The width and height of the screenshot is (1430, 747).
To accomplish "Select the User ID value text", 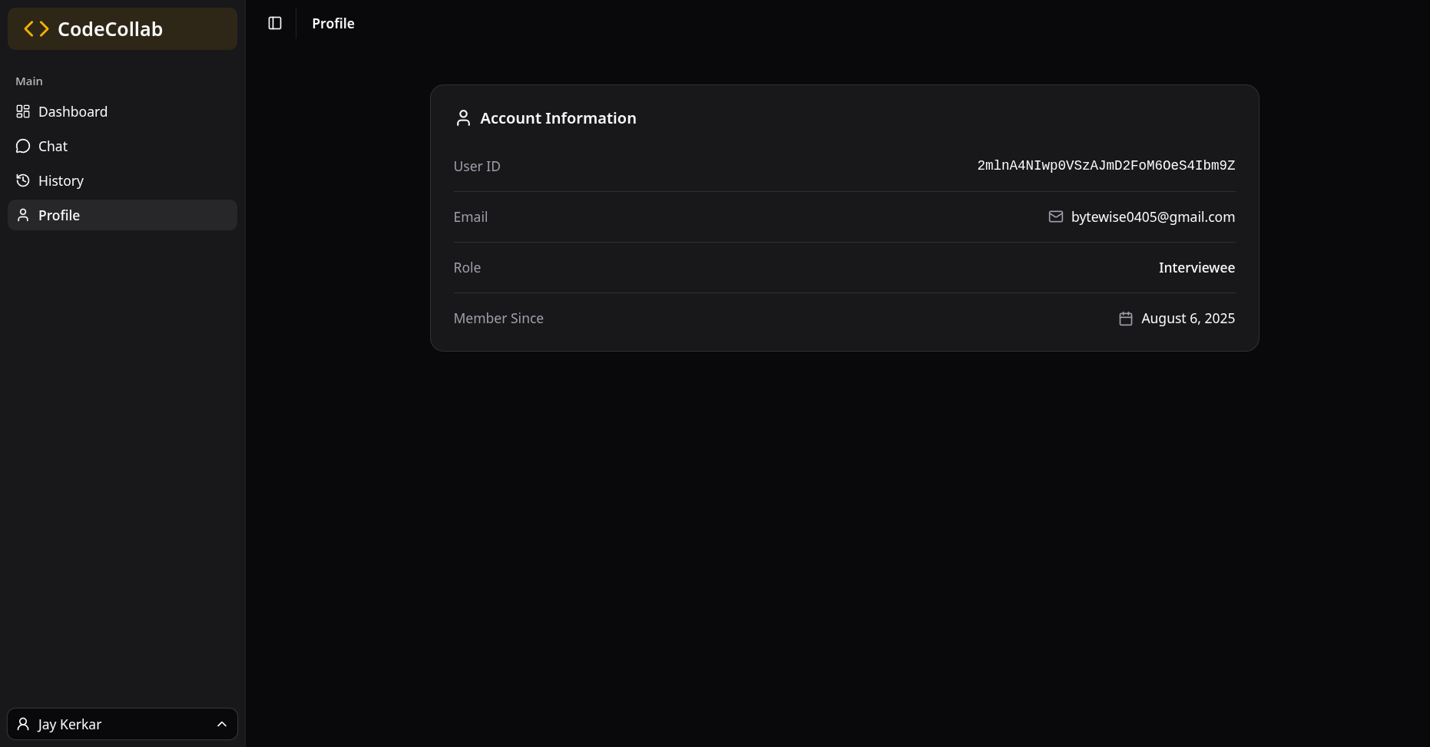I will click(1105, 165).
